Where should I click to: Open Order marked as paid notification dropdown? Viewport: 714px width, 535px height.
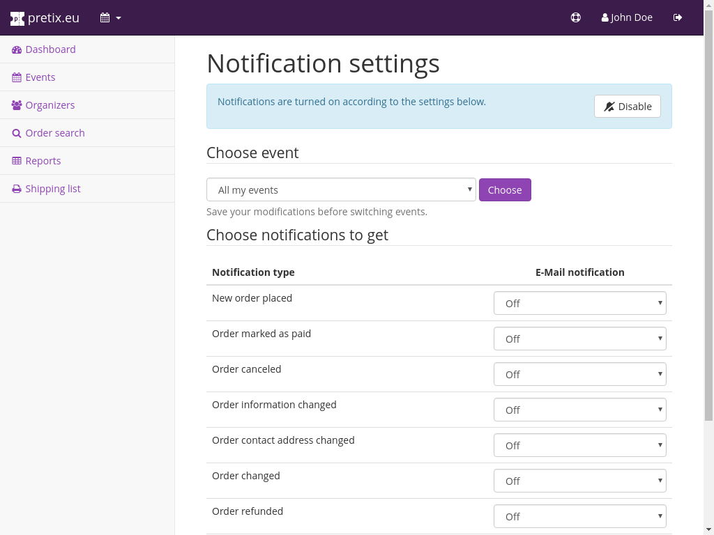pos(579,339)
